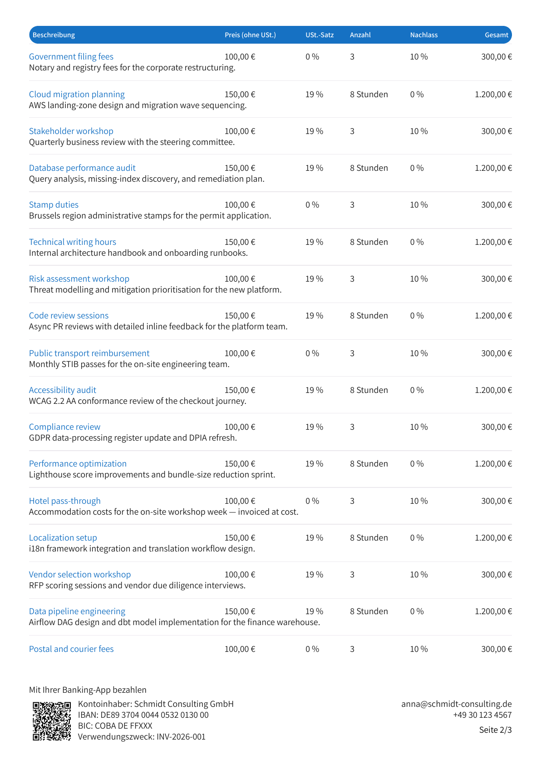Open the Stakeholder workshop link
This screenshot has height=765, width=541.
tap(71, 131)
